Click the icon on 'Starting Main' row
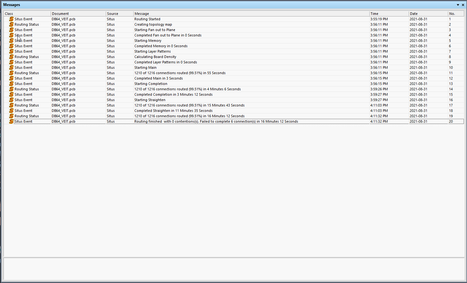This screenshot has width=467, height=283. [x=11, y=68]
